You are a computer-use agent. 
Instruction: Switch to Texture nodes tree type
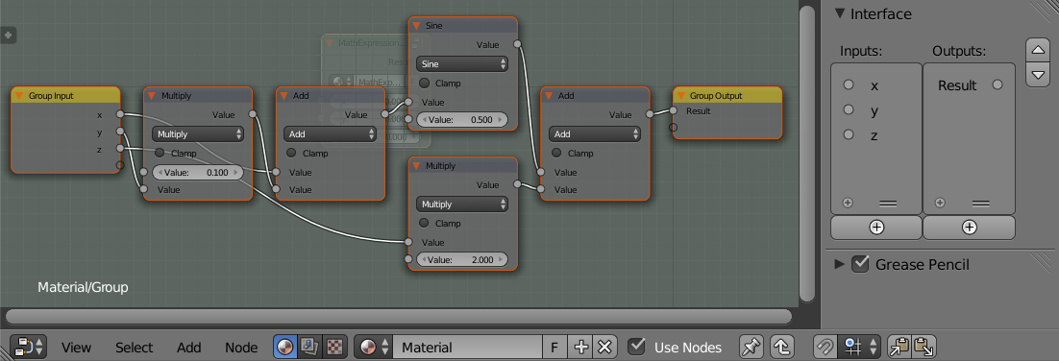(x=334, y=348)
